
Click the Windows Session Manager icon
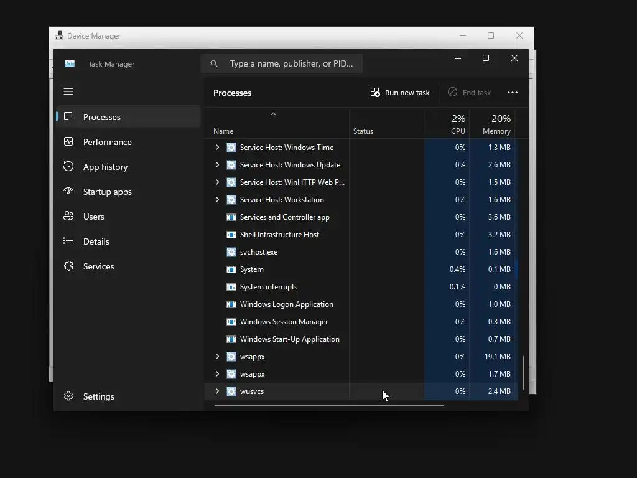click(x=231, y=322)
